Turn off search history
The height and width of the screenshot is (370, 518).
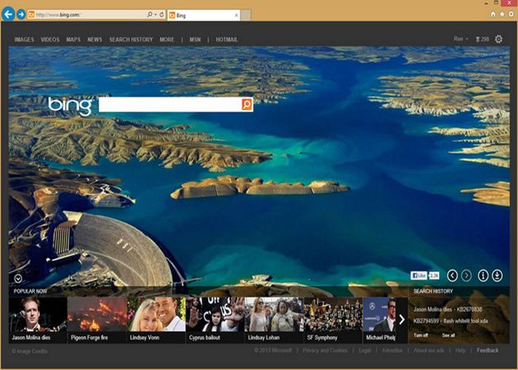coord(420,335)
